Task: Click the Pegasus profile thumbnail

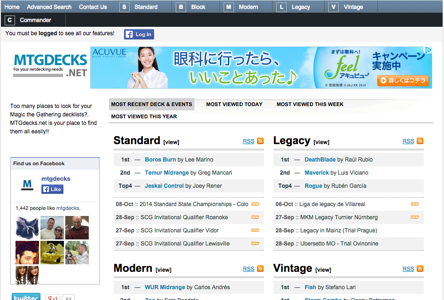Action: 27,228
